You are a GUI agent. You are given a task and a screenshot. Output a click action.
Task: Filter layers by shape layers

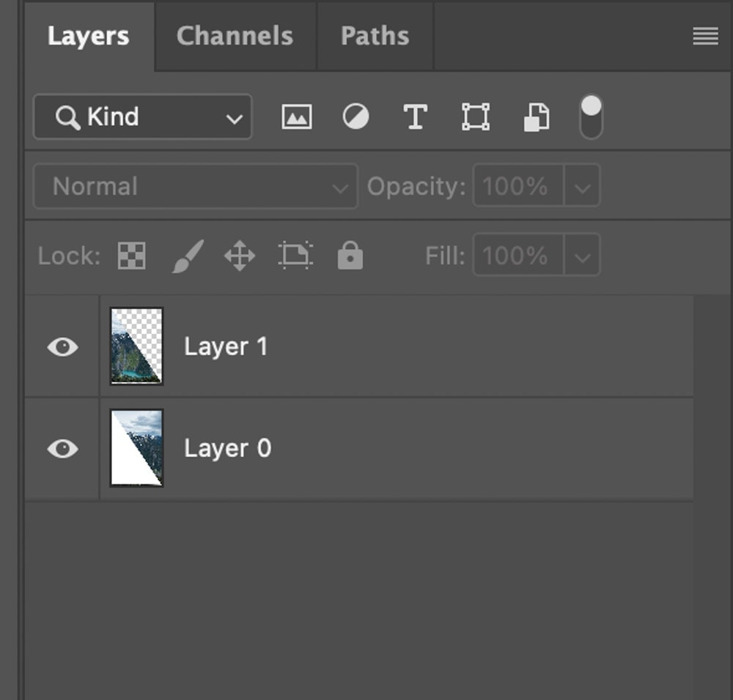click(x=476, y=116)
